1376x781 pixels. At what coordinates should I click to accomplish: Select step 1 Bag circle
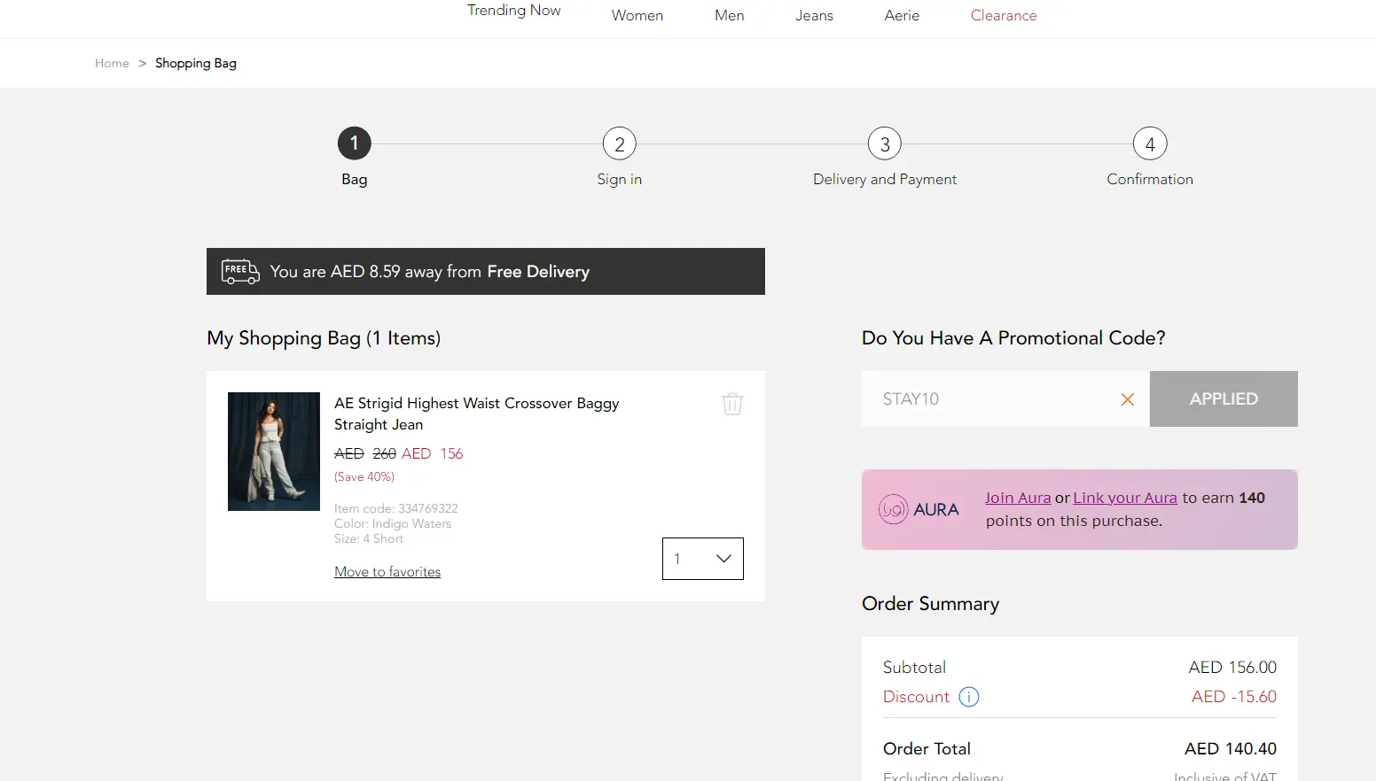(x=354, y=143)
